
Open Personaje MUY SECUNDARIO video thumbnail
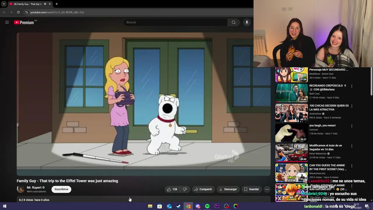pos(291,75)
